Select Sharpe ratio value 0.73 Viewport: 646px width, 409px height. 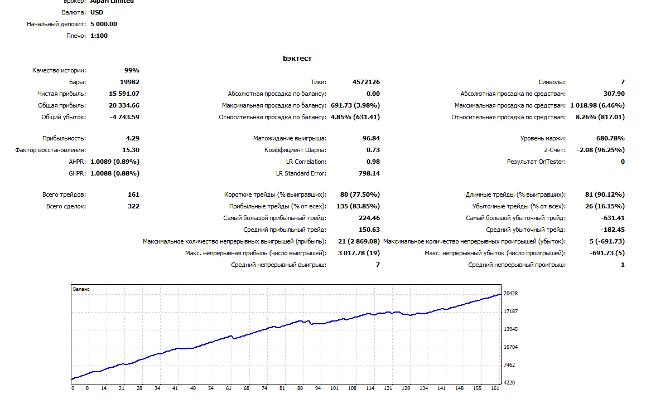(373, 150)
